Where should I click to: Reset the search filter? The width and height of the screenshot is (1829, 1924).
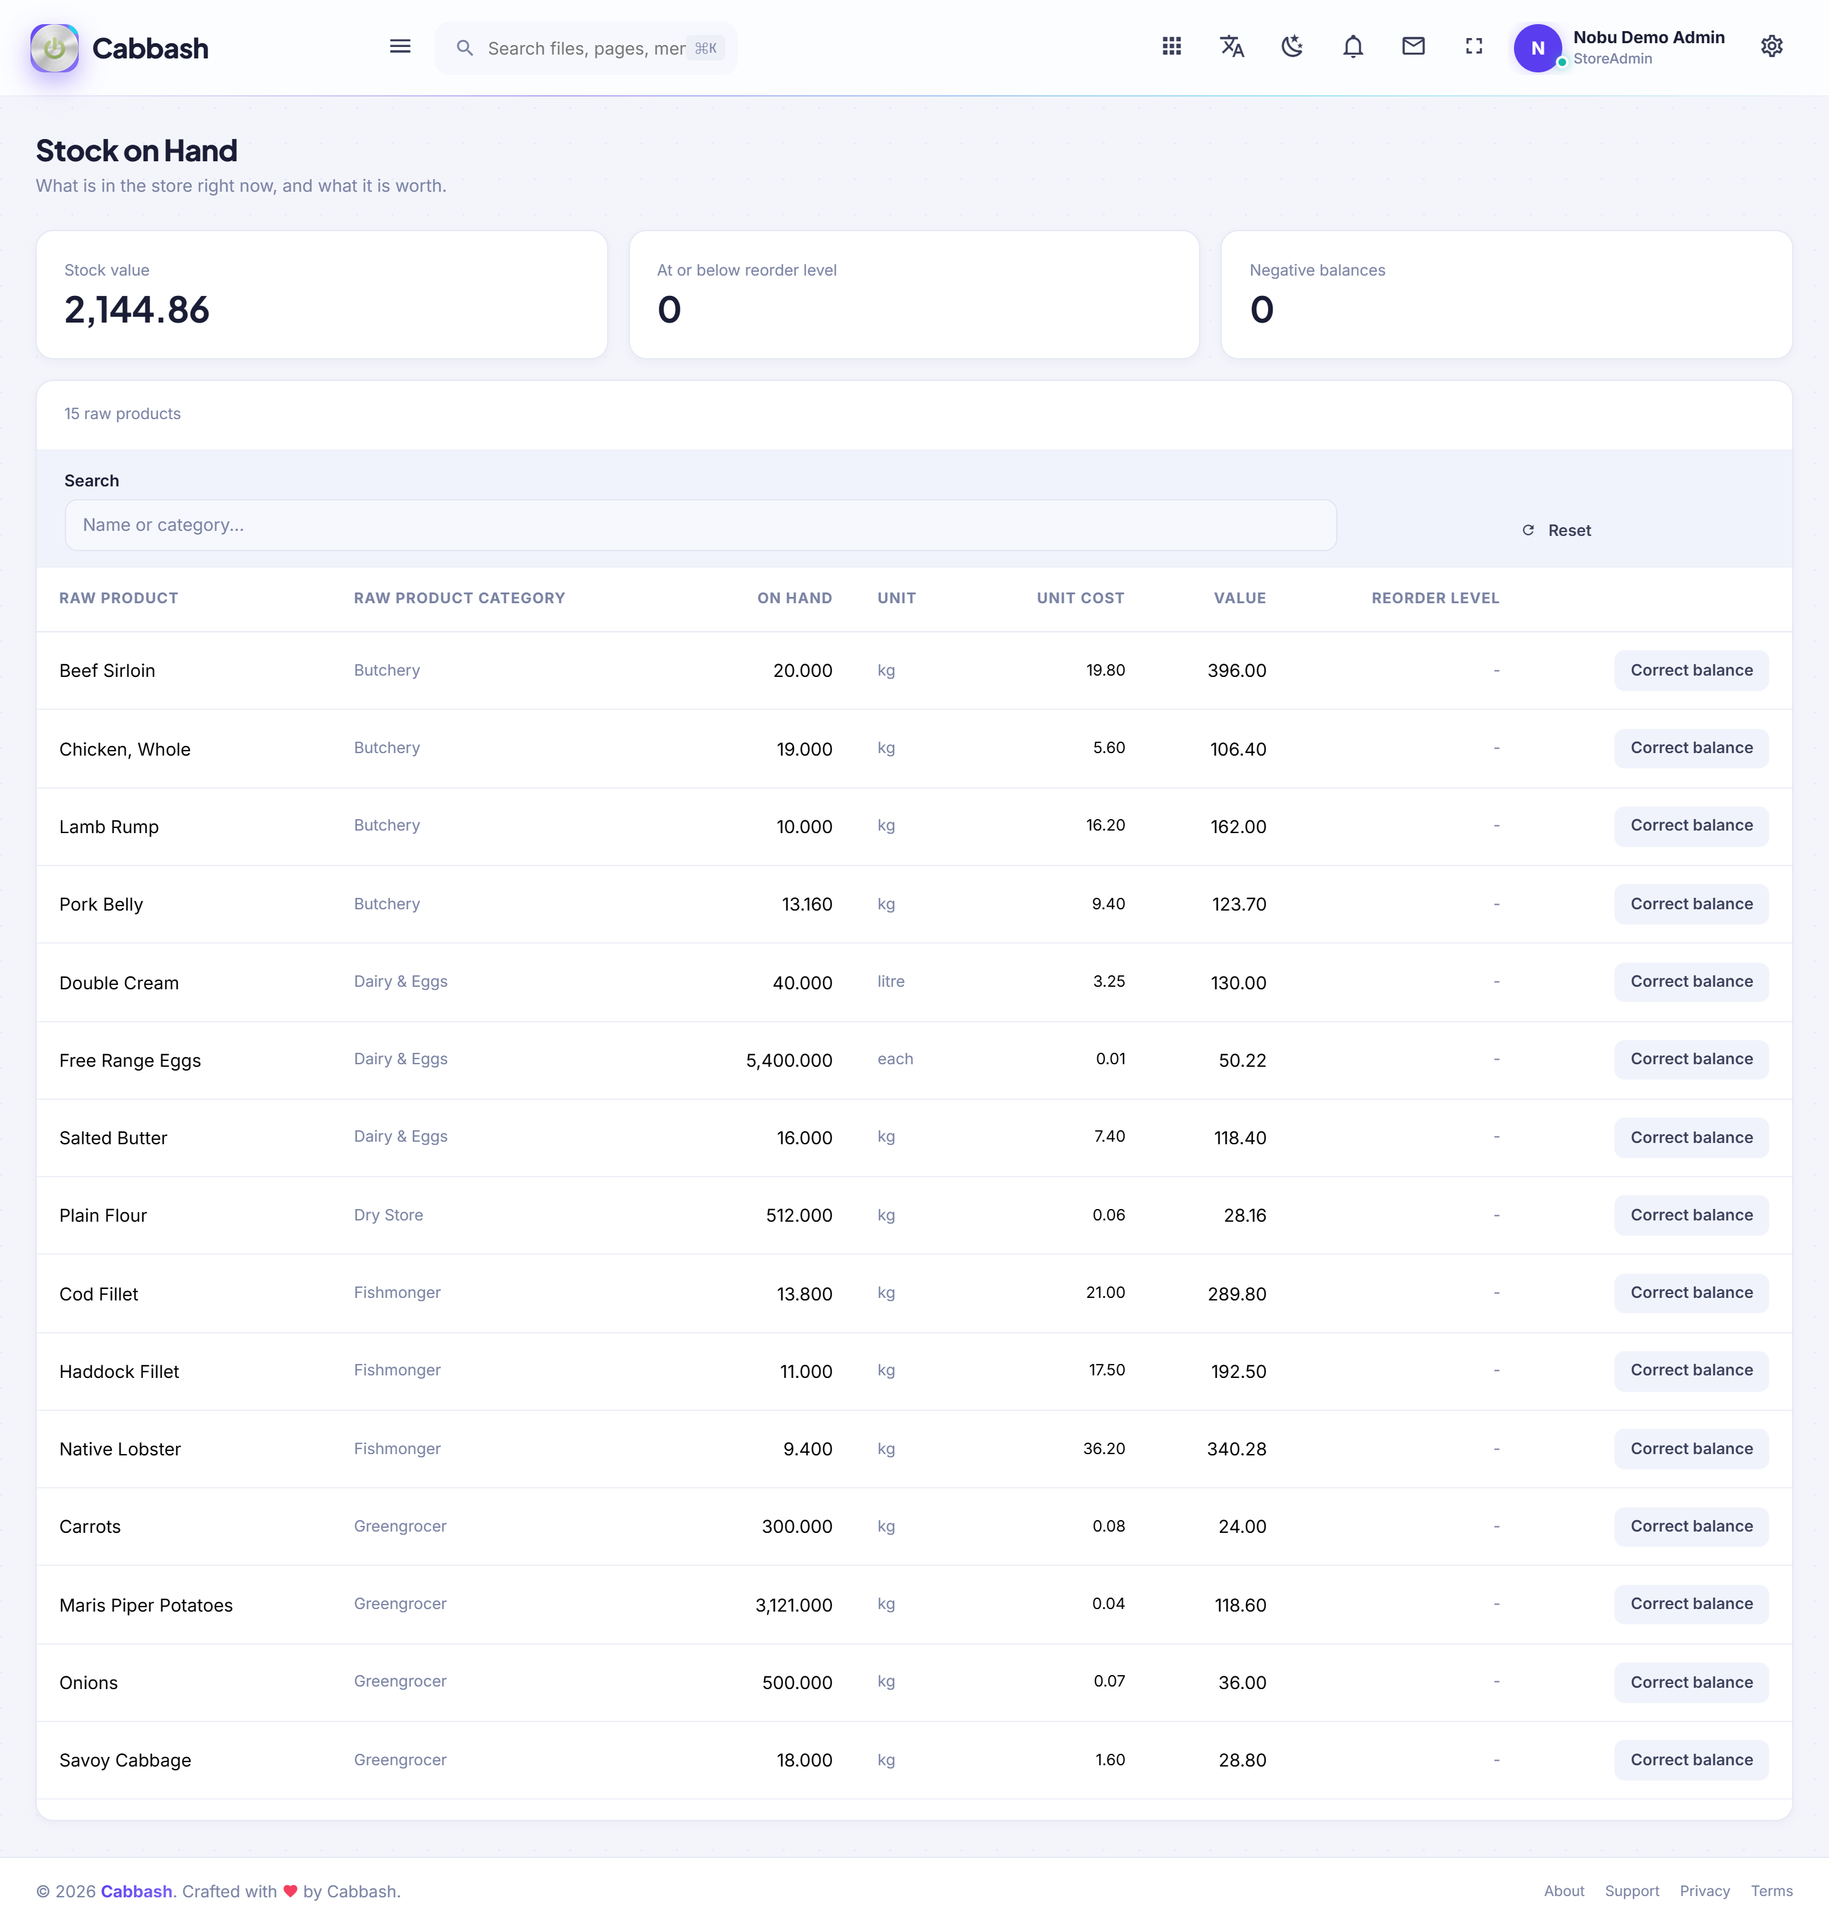1556,530
